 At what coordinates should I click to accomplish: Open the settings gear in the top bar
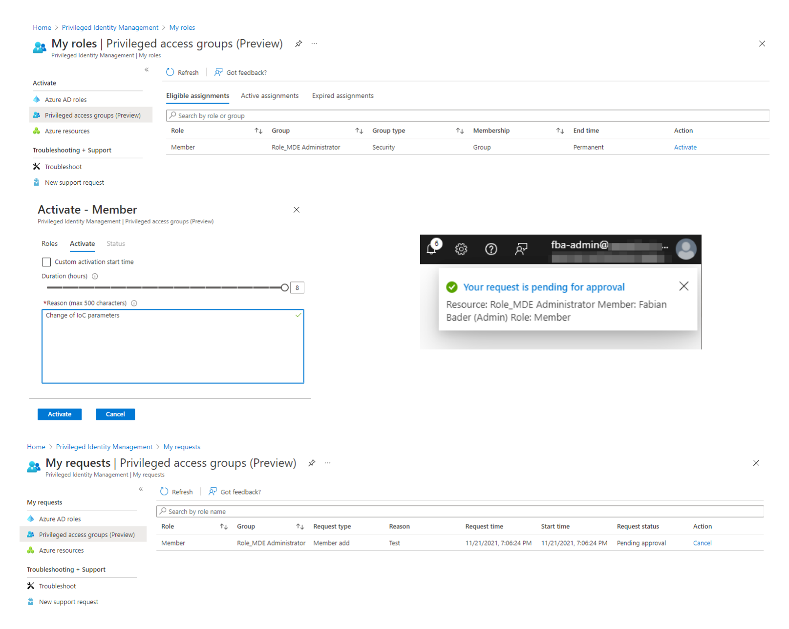(461, 249)
